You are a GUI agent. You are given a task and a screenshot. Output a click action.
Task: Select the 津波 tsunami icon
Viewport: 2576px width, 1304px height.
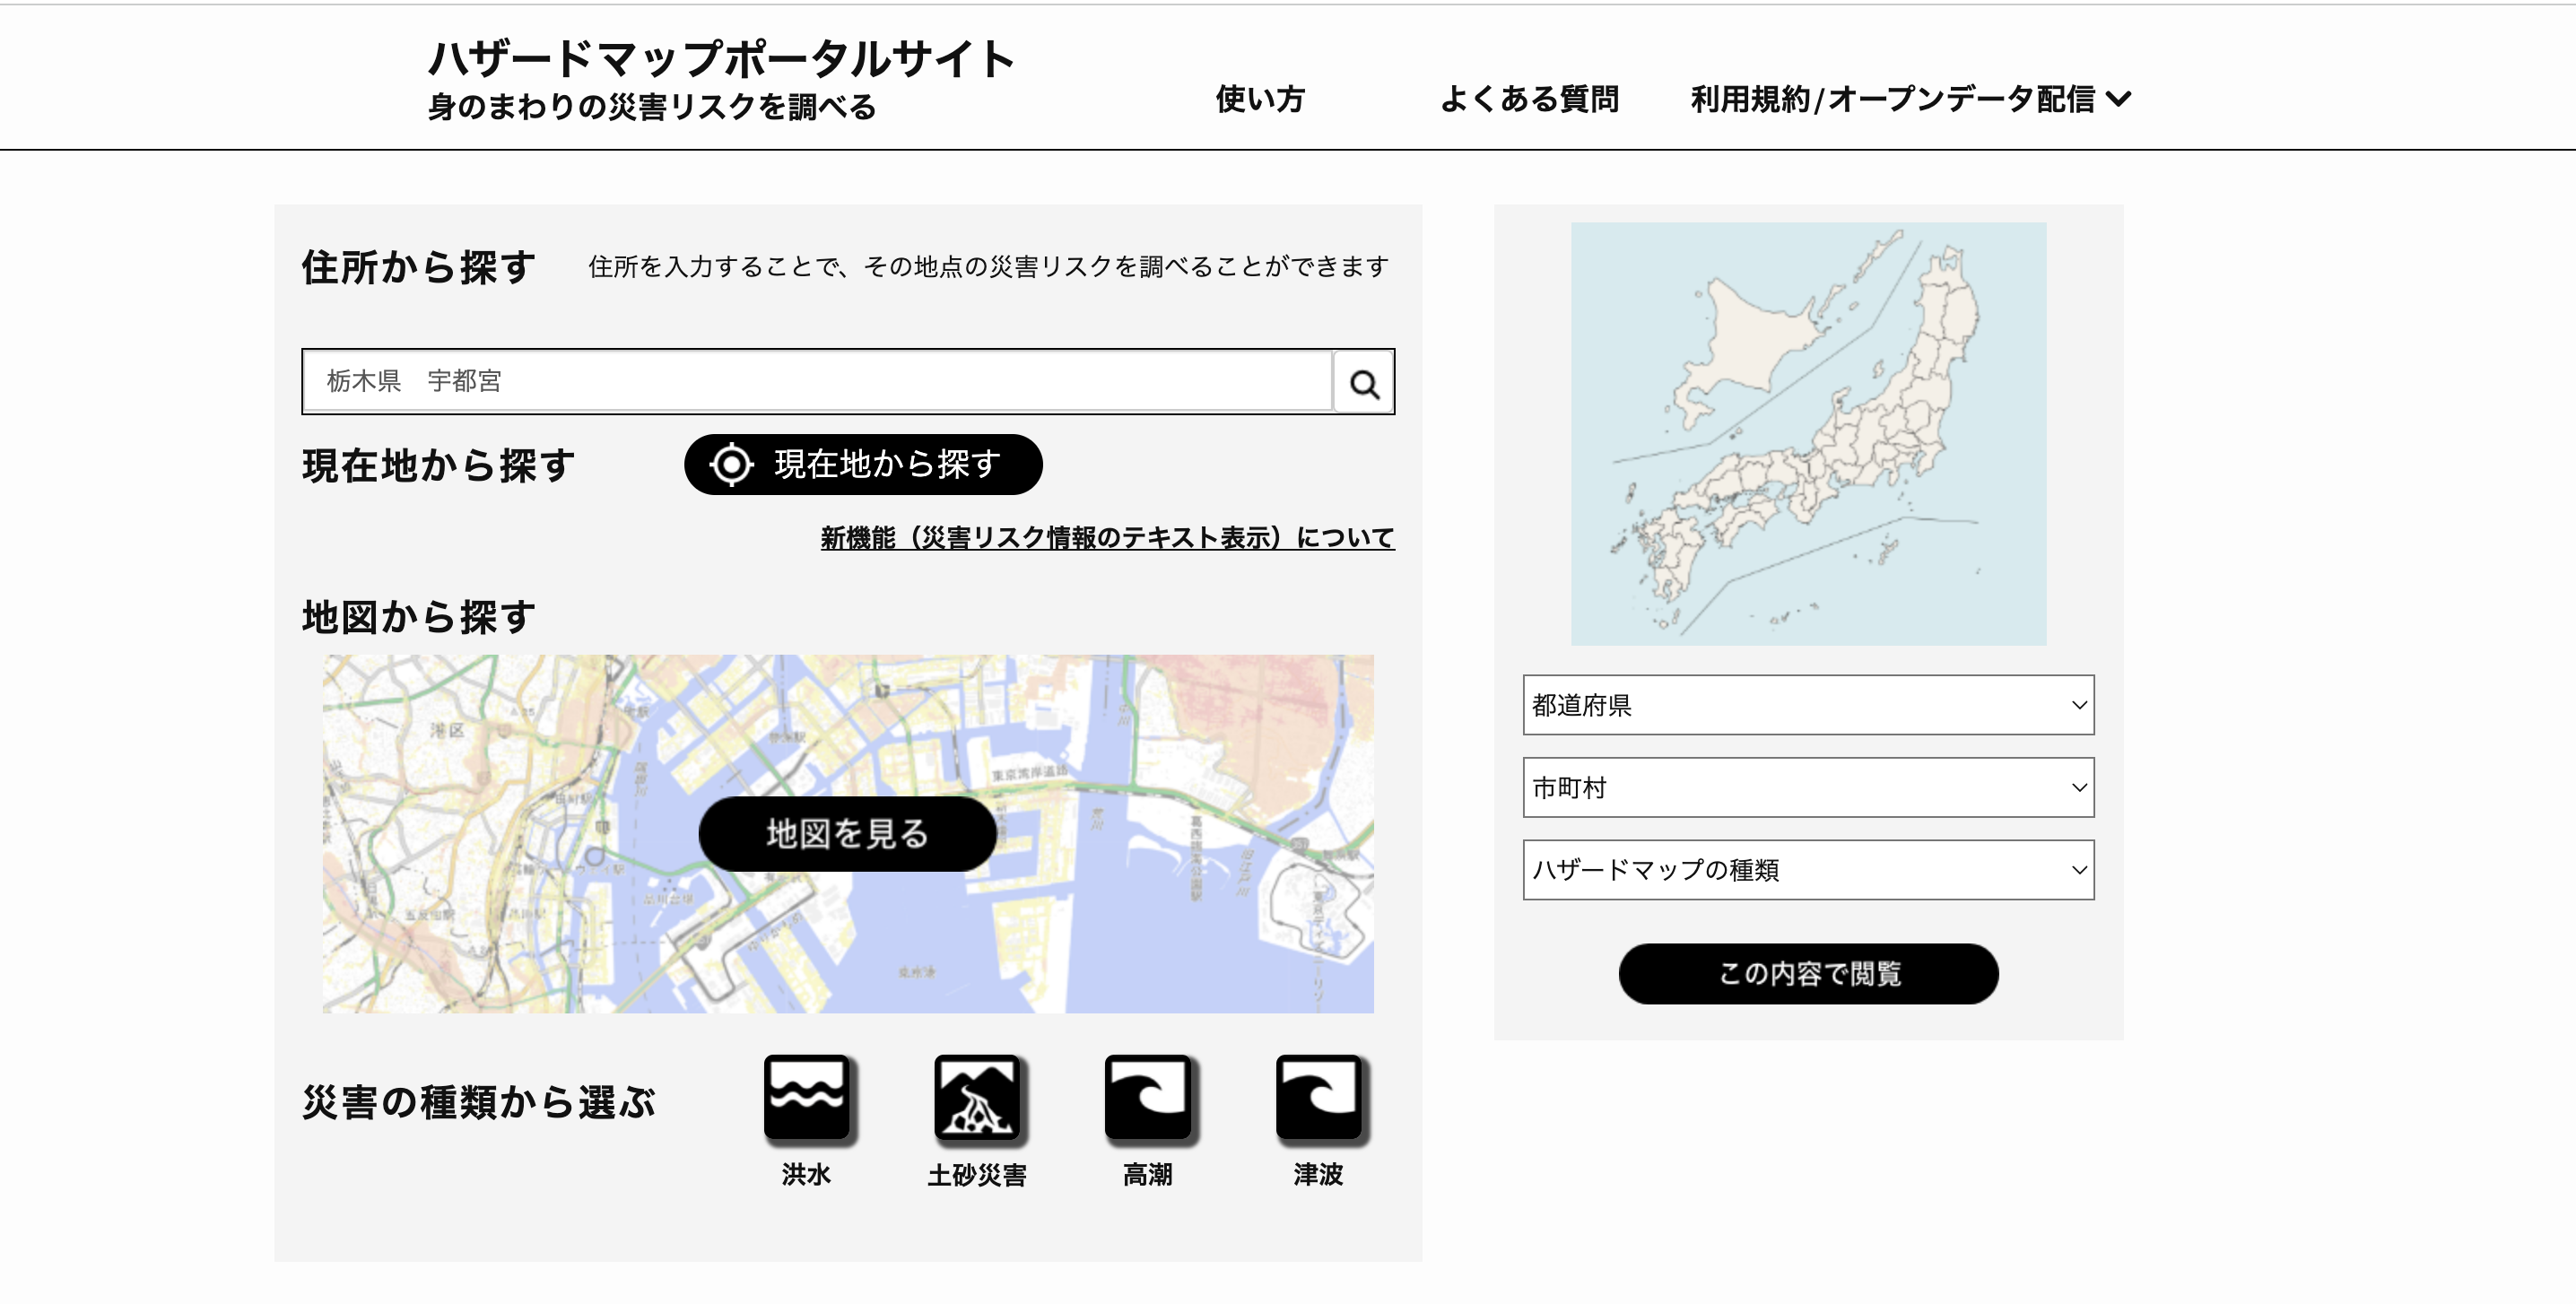pyautogui.click(x=1318, y=1098)
